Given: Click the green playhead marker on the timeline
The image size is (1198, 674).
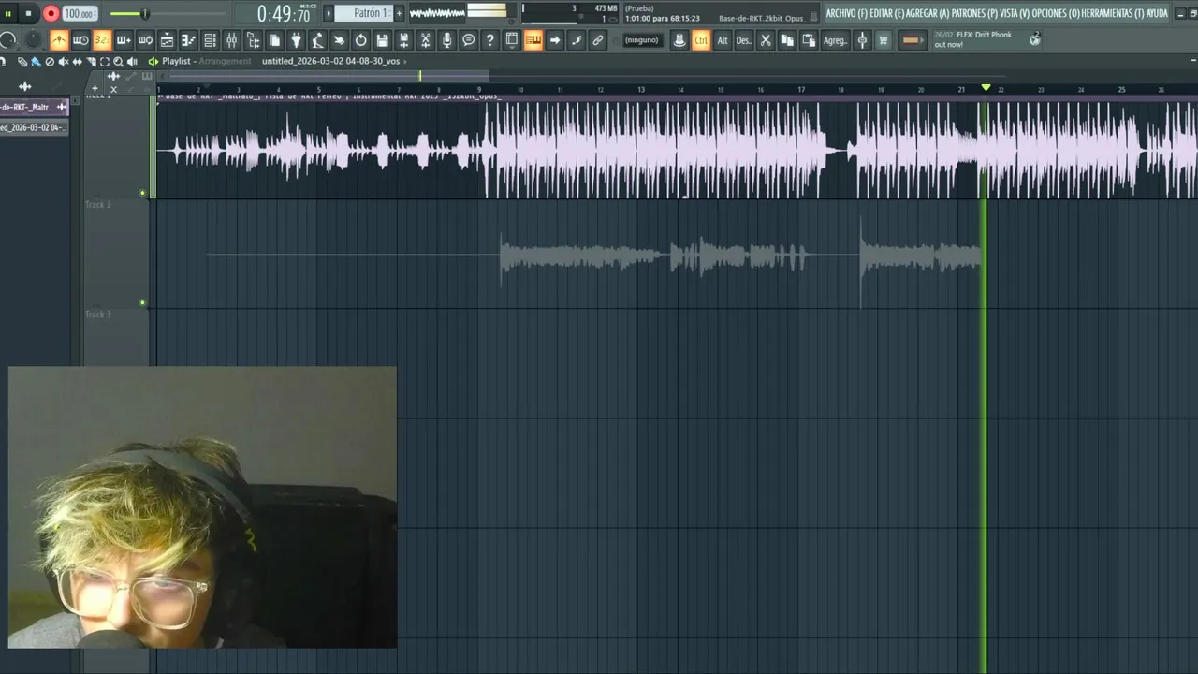Looking at the screenshot, I should [x=986, y=87].
